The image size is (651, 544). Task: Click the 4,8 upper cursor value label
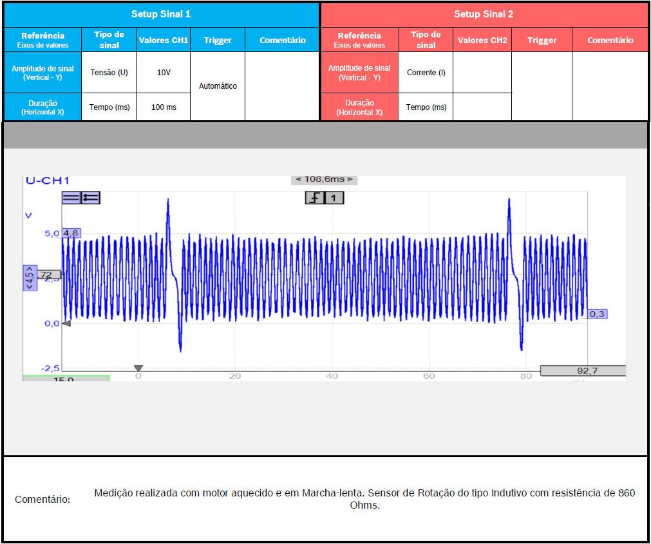coord(71,233)
